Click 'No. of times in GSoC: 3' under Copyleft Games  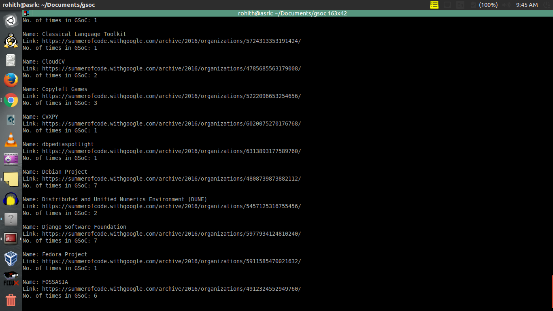60,103
